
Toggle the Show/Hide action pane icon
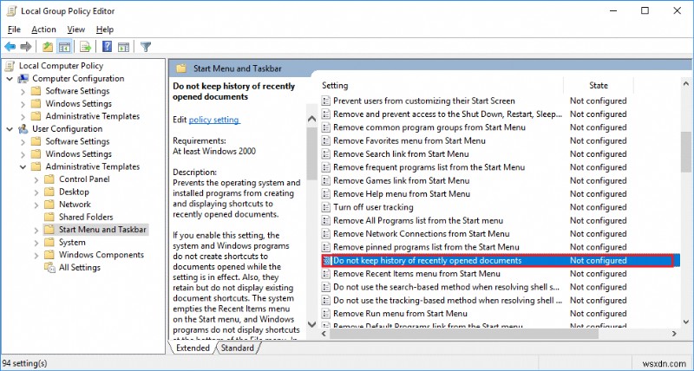click(x=123, y=47)
